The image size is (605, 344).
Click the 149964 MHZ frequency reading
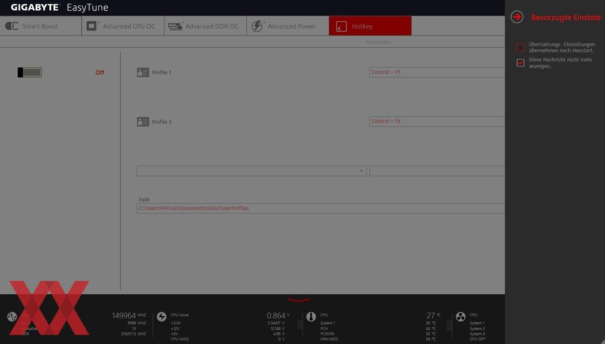tap(129, 316)
